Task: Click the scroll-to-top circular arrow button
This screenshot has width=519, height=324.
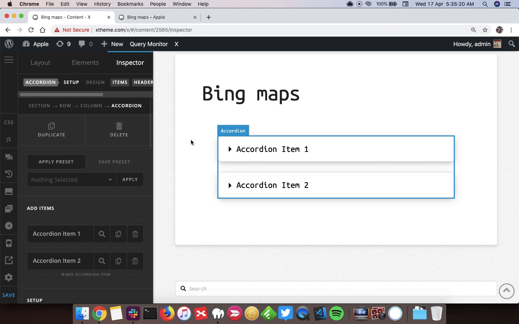Action: (x=506, y=291)
